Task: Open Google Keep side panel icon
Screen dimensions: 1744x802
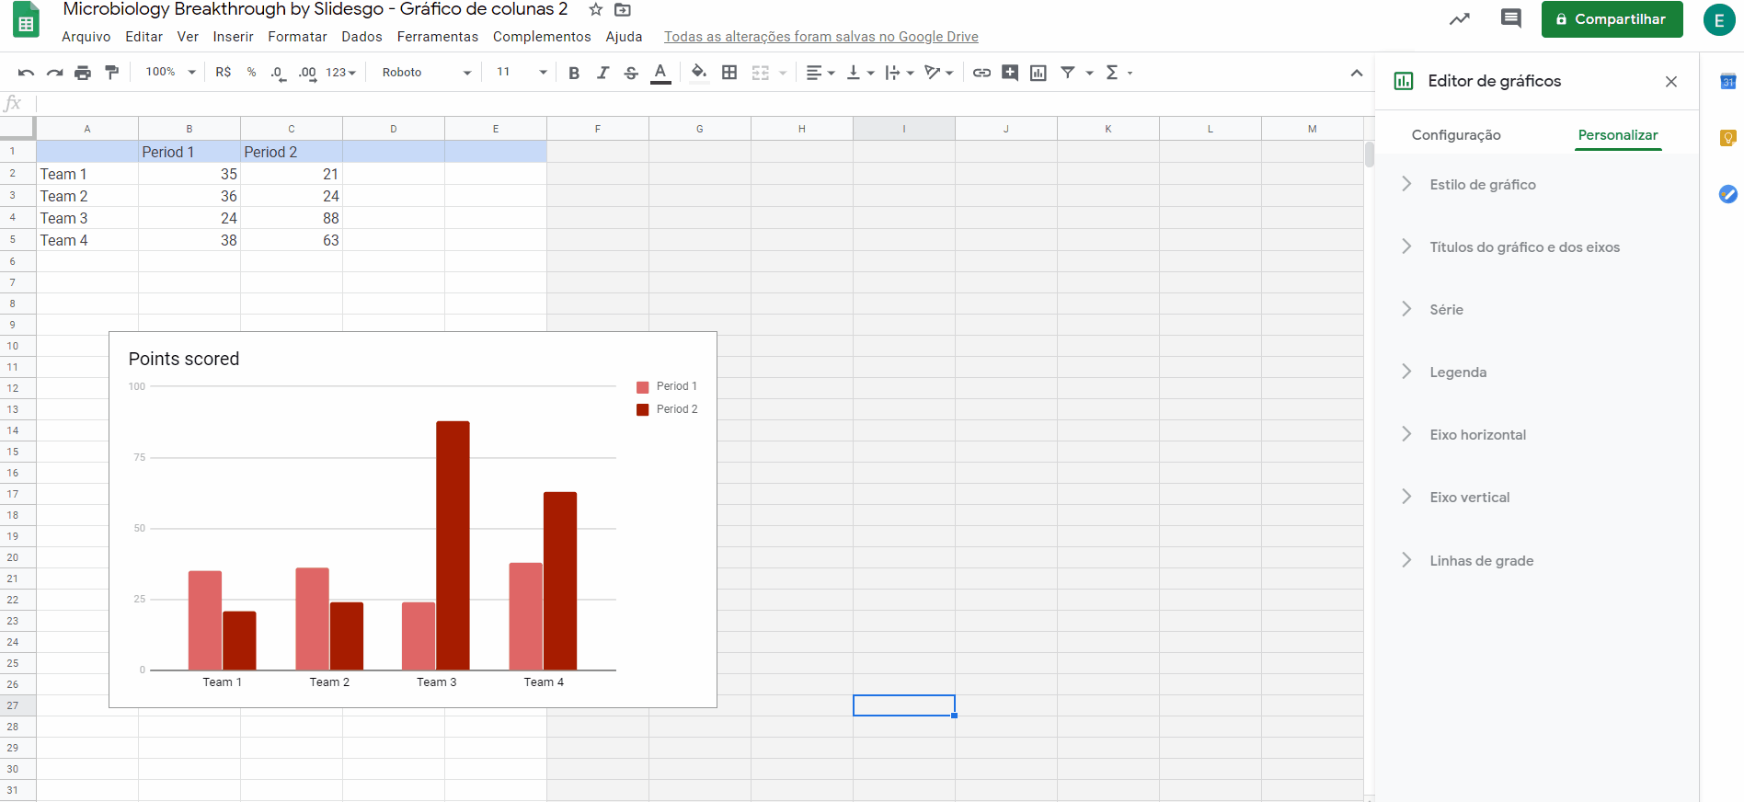Action: 1728,138
